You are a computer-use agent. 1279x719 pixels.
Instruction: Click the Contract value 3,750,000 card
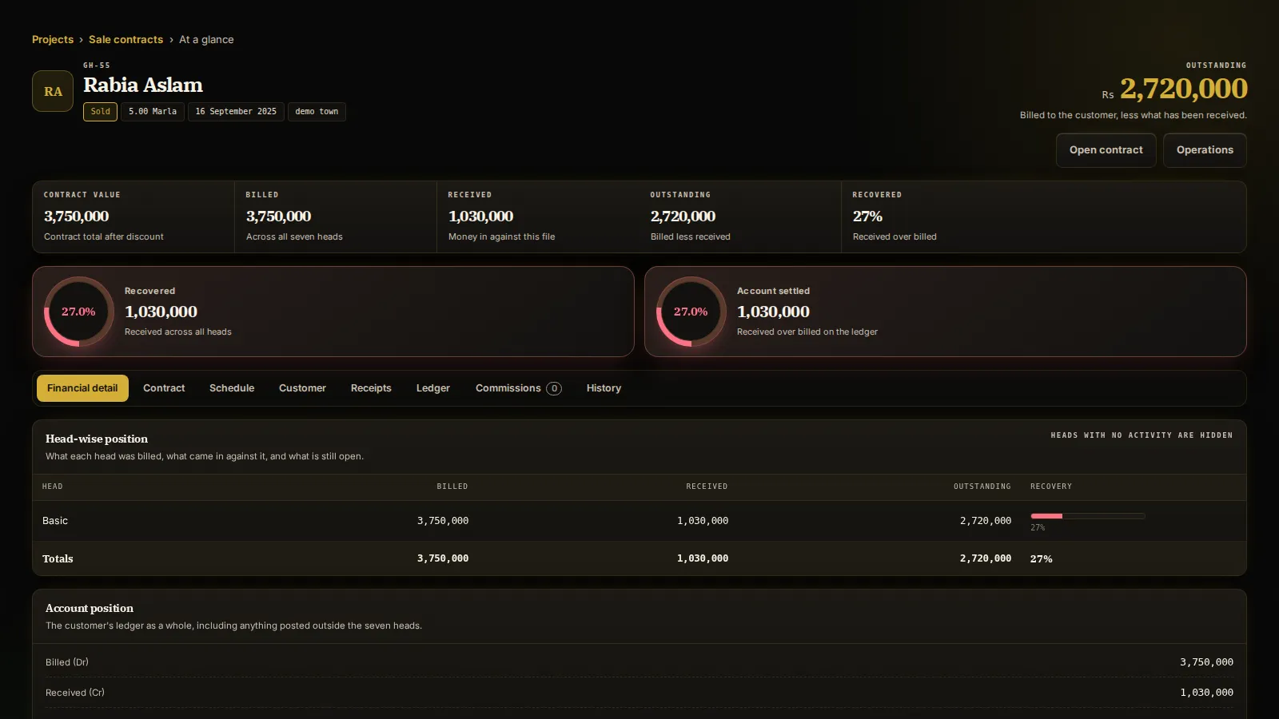tap(133, 217)
